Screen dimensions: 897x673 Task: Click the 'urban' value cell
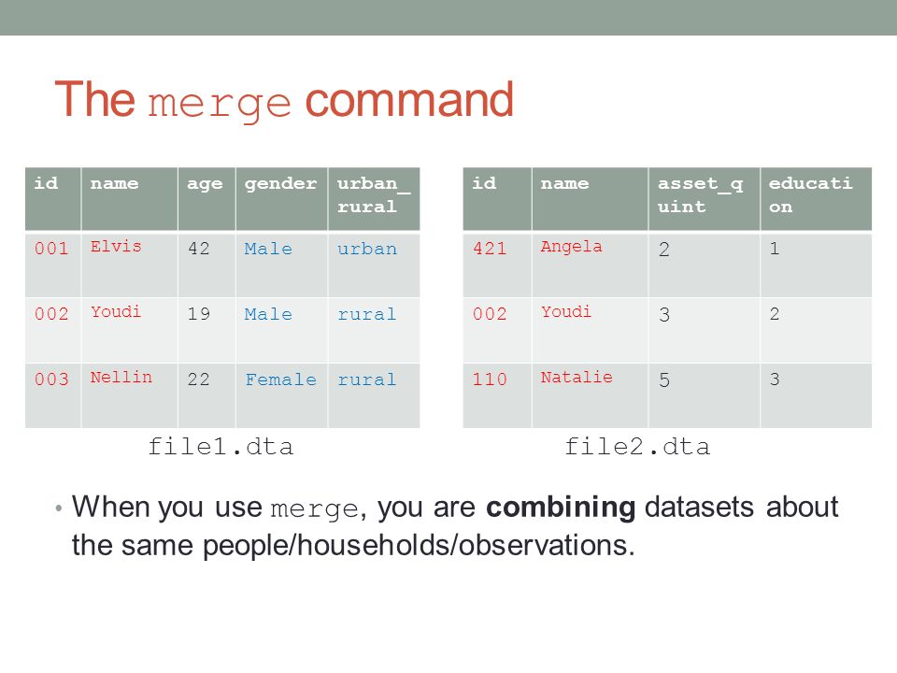(x=374, y=265)
